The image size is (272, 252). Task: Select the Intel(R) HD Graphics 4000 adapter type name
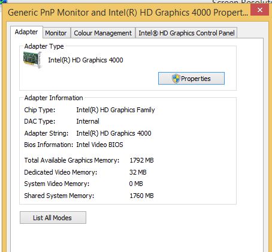[x=86, y=60]
